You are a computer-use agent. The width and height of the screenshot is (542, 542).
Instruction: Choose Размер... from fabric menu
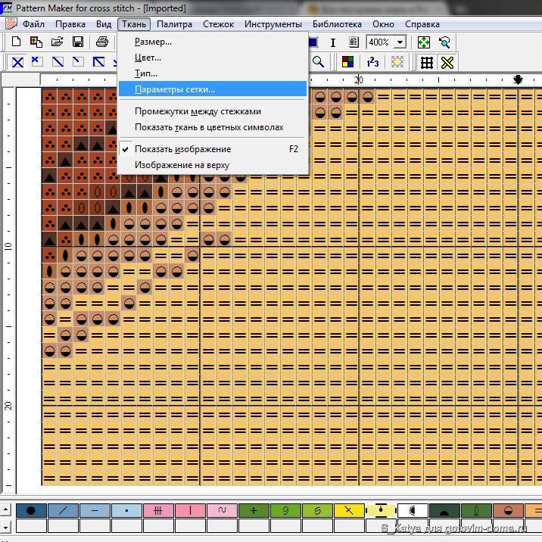(x=213, y=42)
